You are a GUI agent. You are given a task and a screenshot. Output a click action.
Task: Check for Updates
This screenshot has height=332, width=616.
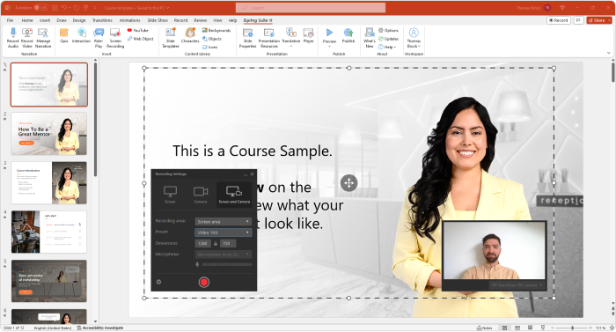tap(389, 39)
